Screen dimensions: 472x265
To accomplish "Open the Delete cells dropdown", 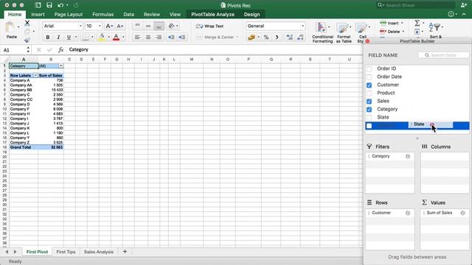I will tap(403, 32).
